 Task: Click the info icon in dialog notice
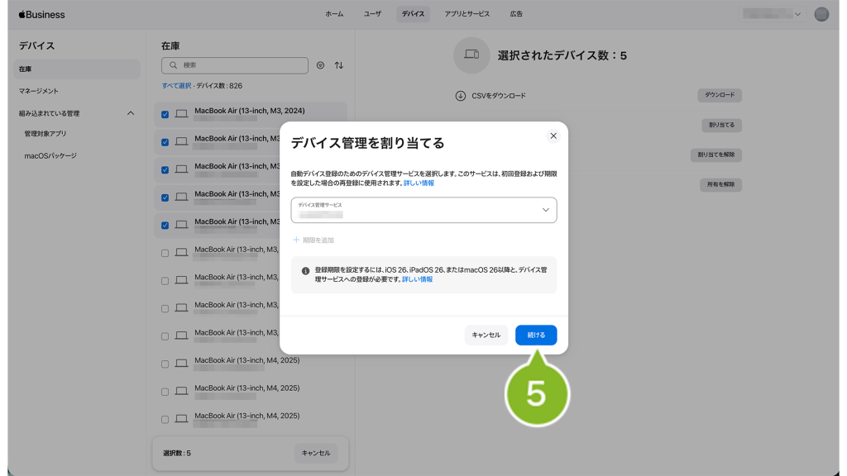tap(305, 270)
